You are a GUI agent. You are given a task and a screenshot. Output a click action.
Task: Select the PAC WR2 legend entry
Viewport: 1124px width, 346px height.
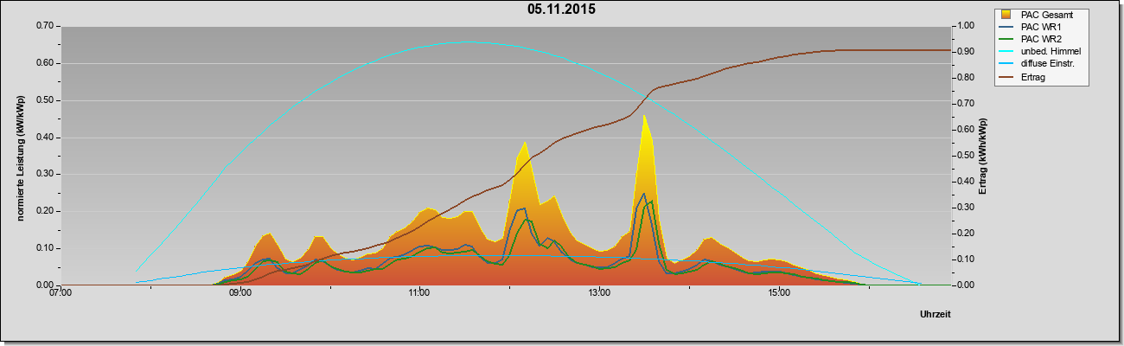pos(1030,39)
